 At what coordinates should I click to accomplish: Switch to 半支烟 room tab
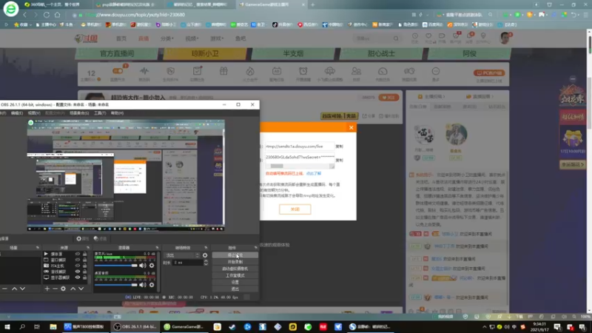coord(293,53)
